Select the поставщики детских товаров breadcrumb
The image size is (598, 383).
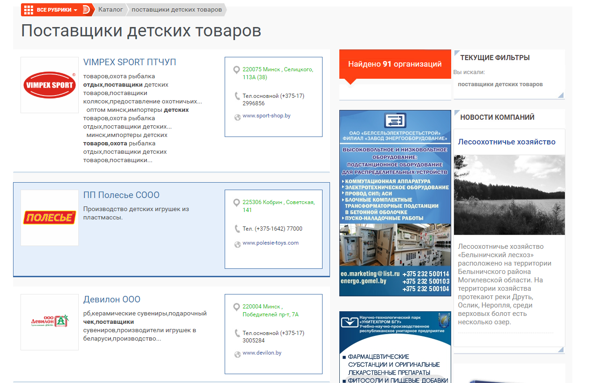tap(177, 9)
